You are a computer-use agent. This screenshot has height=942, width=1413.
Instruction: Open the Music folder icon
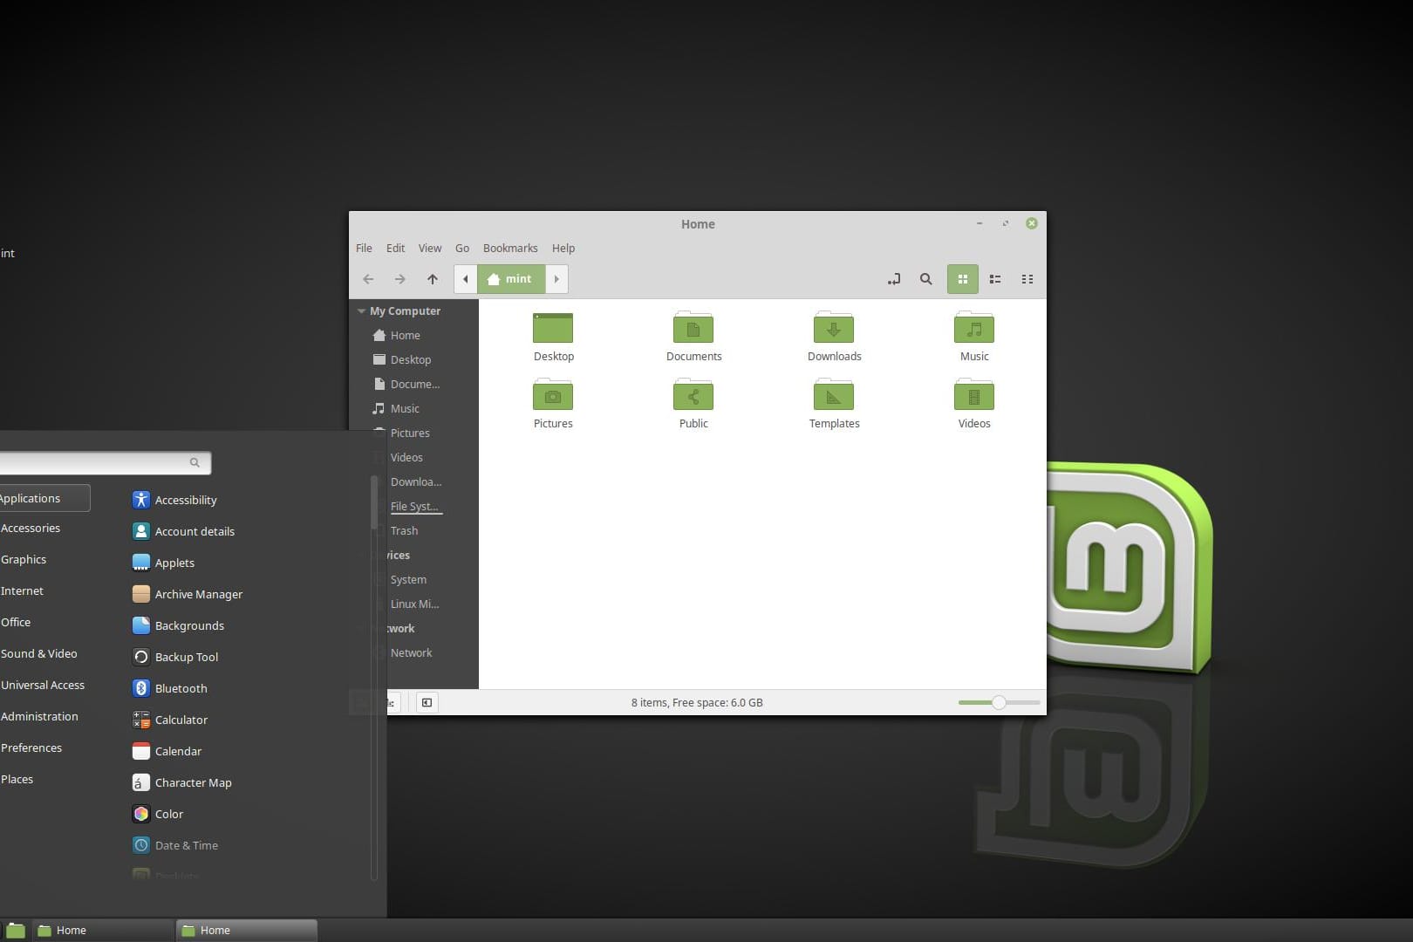pyautogui.click(x=974, y=329)
